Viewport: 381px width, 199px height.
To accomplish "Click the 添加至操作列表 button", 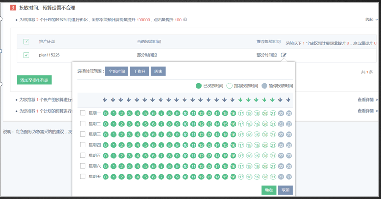I will click(x=34, y=80).
